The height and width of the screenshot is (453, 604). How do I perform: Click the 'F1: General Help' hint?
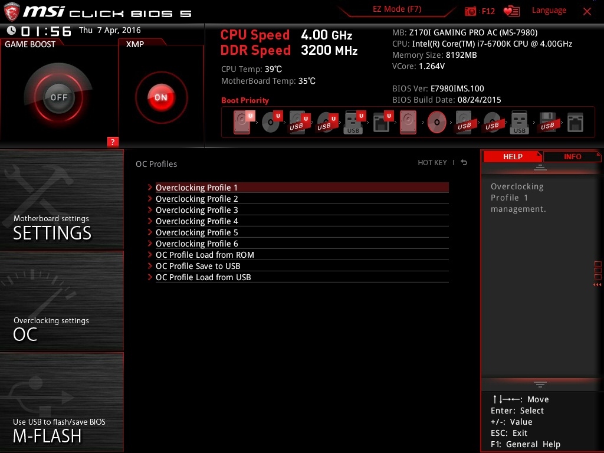click(526, 444)
